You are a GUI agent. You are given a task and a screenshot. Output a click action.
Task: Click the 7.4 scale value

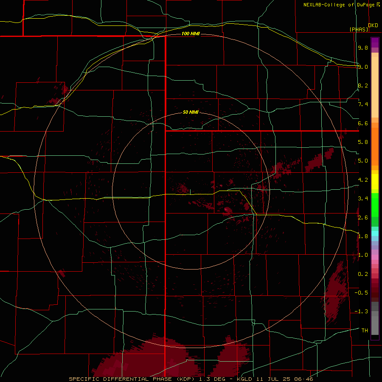point(363,104)
